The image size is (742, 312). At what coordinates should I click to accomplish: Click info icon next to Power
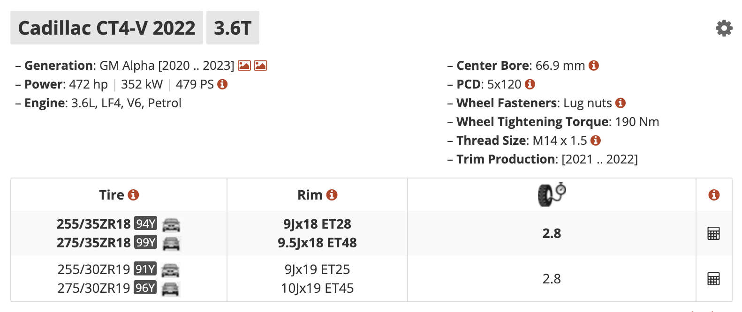223,84
